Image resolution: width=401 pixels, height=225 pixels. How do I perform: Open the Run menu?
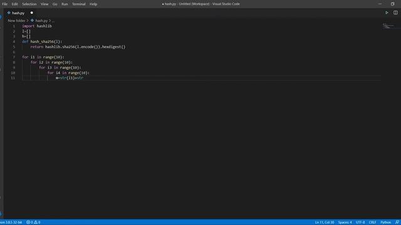click(x=65, y=4)
